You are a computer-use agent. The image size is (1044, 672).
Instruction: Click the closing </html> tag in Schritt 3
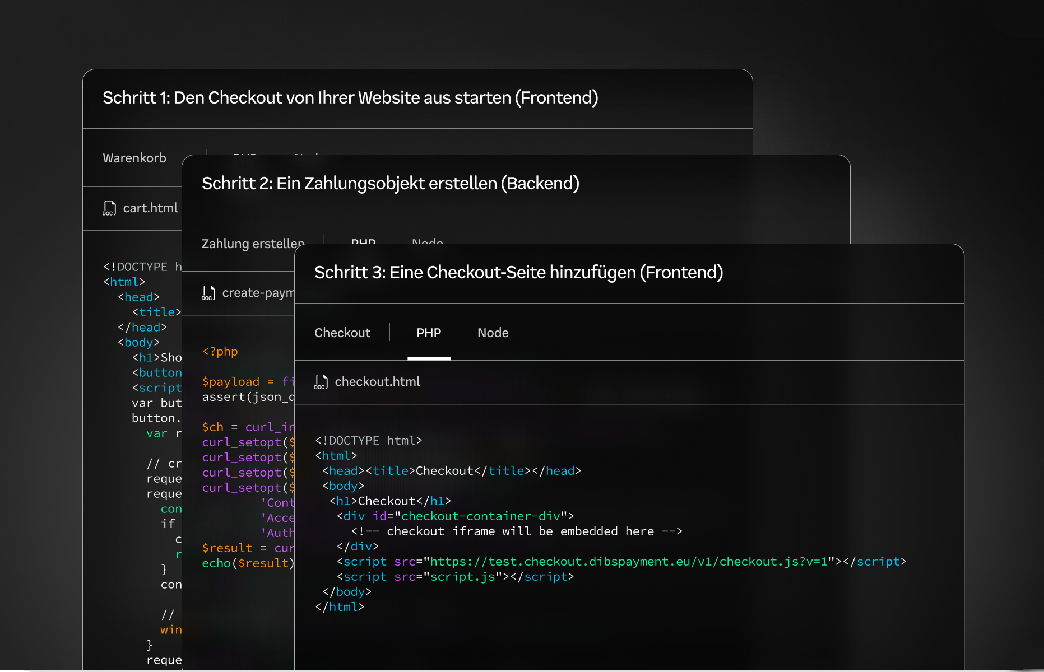click(x=340, y=607)
